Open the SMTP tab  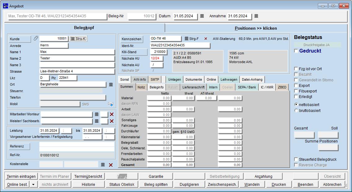tap(155, 79)
